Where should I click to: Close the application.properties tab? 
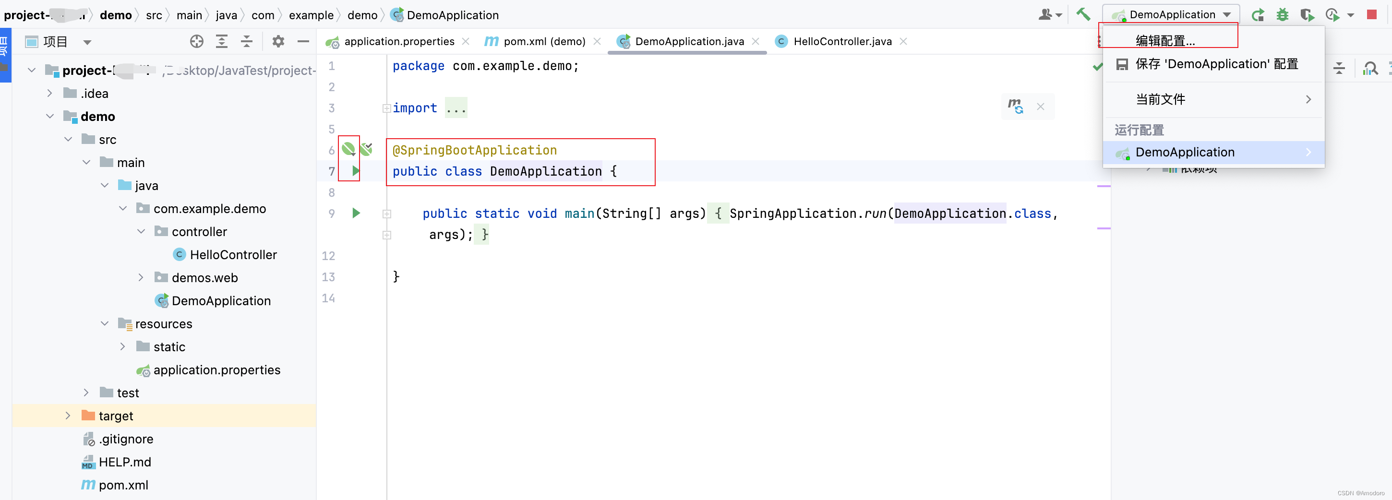click(465, 42)
